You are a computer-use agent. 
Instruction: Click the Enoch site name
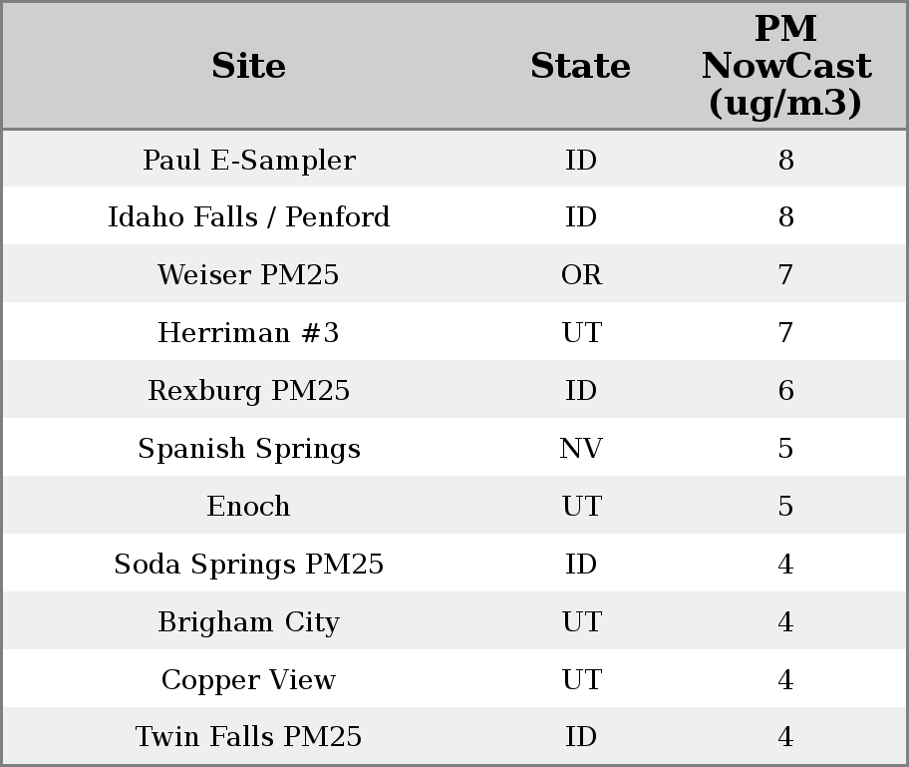point(248,507)
